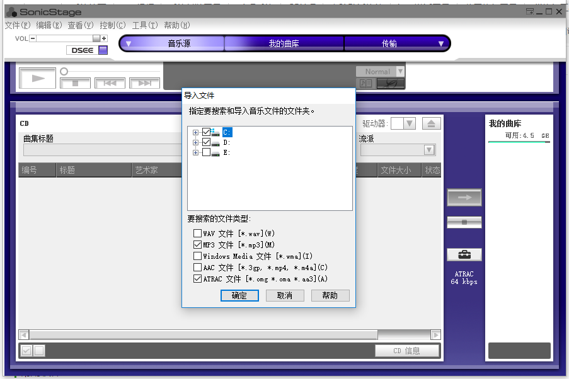Click the volume slider thumb
The width and height of the screenshot is (569, 379).
tap(96, 38)
